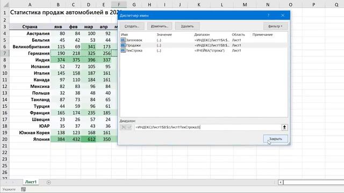Select column D header
The height and width of the screenshot is (193, 344).
click(88, 5)
